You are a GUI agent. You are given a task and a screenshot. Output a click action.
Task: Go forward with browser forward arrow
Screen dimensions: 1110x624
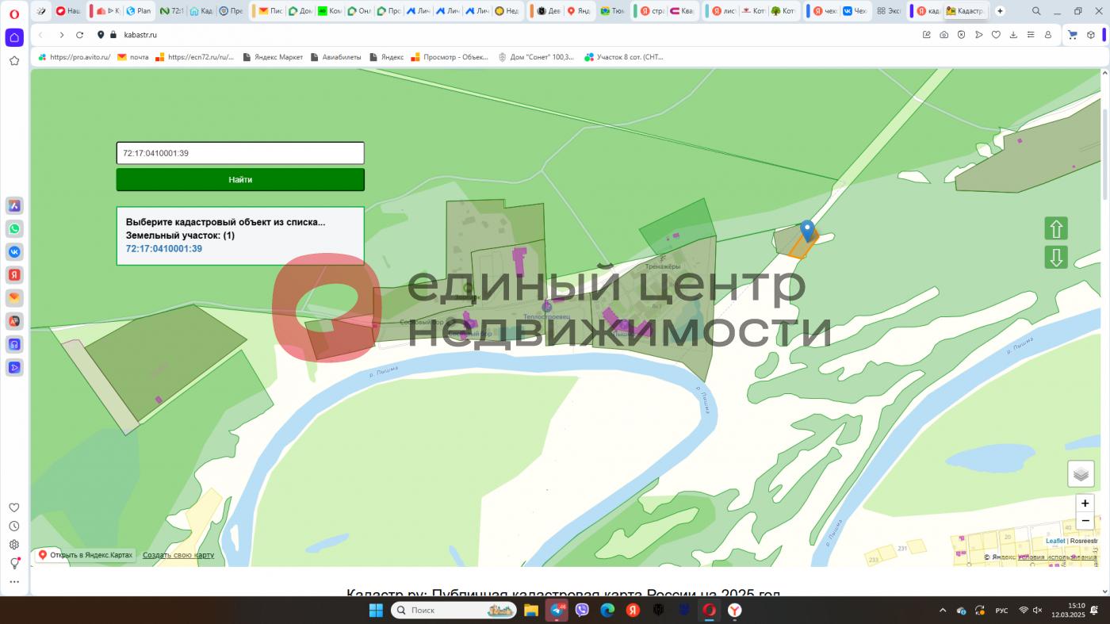(61, 35)
